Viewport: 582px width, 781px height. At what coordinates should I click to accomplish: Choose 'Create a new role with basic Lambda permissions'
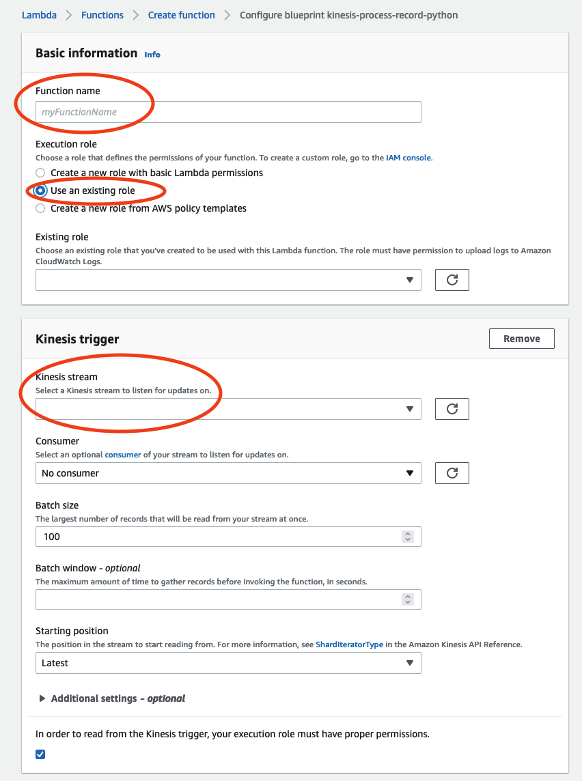[x=40, y=173]
